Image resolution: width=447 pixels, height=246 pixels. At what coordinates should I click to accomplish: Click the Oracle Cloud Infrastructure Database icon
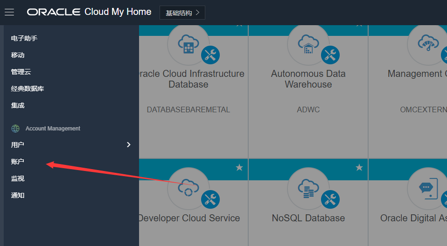[x=189, y=45]
